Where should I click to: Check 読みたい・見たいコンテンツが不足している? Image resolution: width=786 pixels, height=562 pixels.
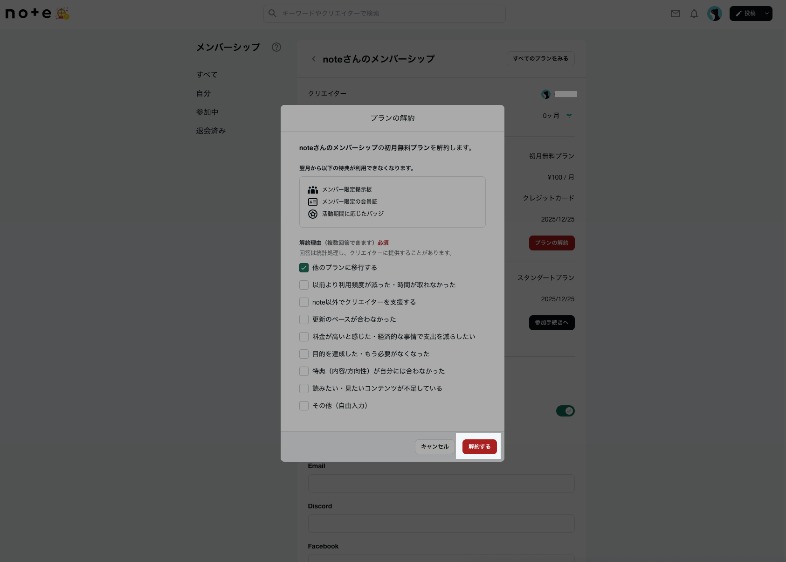coord(304,389)
